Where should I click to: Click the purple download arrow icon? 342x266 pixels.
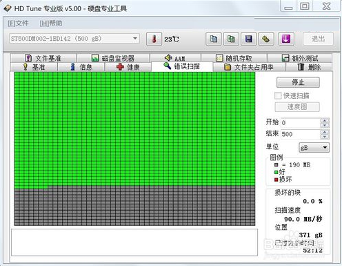pos(285,39)
